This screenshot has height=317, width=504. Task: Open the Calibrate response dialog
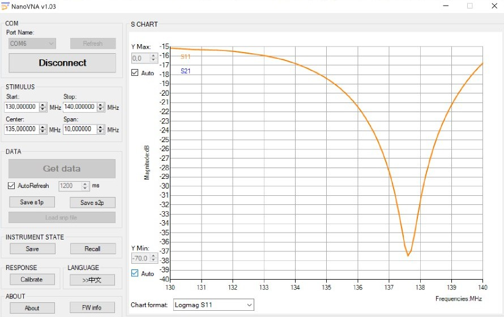32,280
